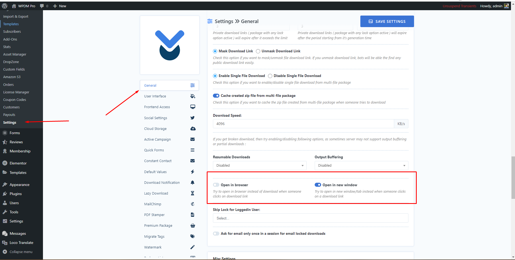Image resolution: width=515 pixels, height=260 pixels.
Task: Select the Mask Download Link radio button
Action: (x=215, y=51)
